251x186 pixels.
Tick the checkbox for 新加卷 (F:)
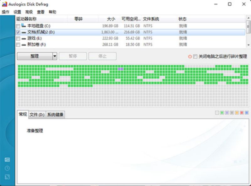tap(18, 45)
